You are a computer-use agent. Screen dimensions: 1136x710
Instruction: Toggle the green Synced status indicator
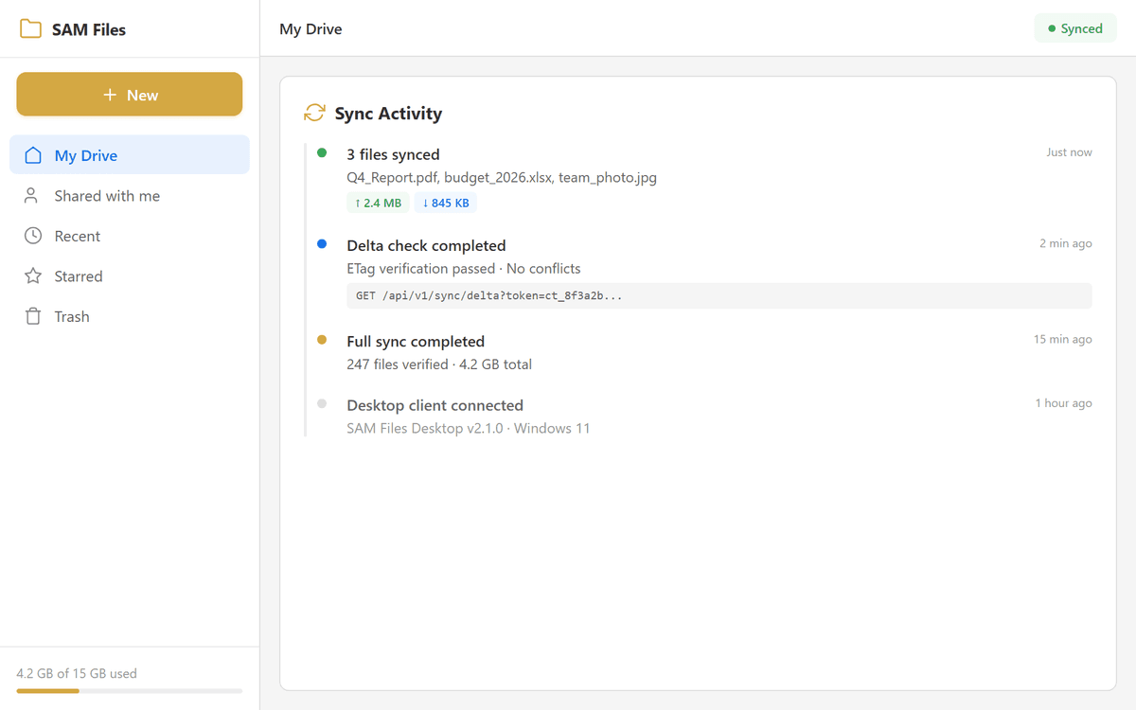[1075, 27]
